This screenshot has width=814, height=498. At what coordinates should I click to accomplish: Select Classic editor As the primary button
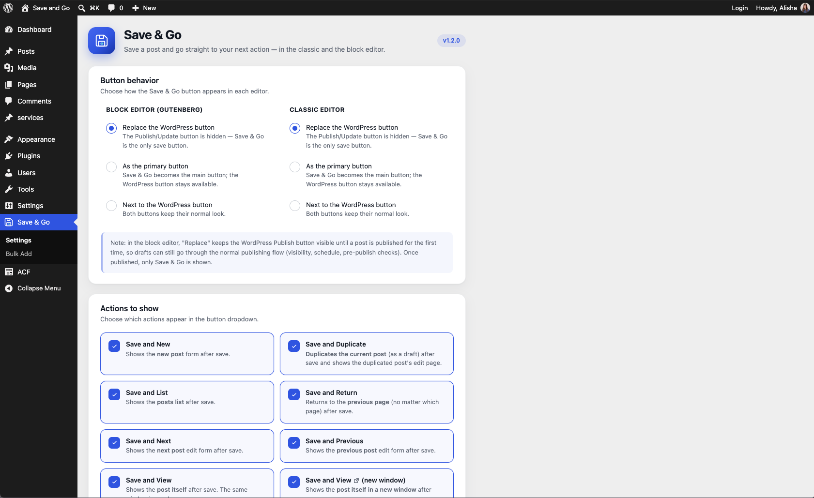(x=295, y=167)
